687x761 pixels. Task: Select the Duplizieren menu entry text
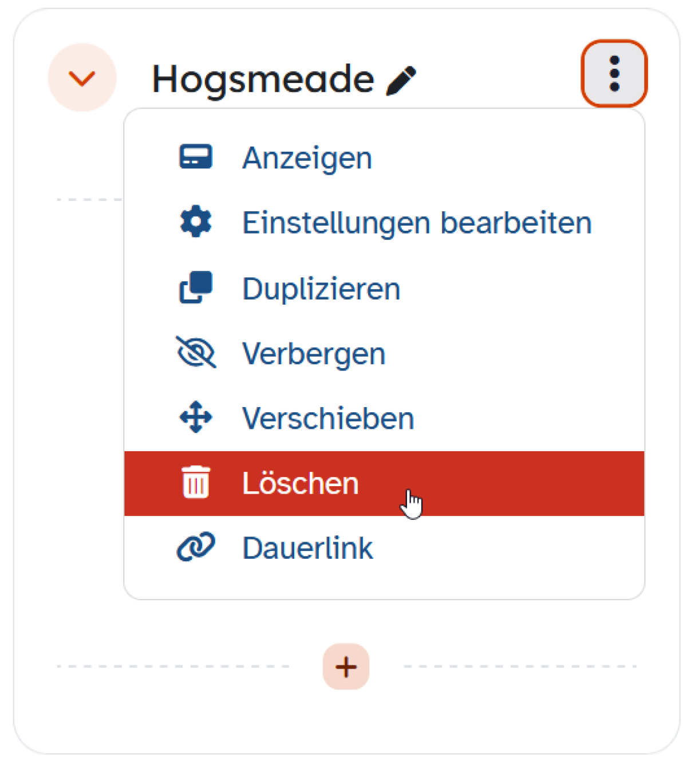point(321,289)
